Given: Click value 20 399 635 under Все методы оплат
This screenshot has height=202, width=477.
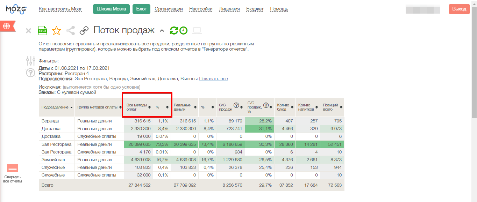Looking at the screenshot, I should [138, 144].
